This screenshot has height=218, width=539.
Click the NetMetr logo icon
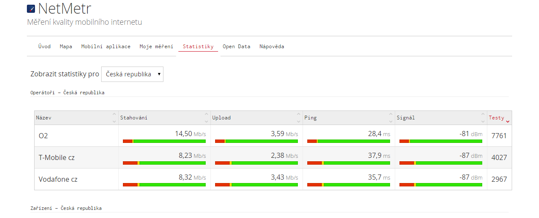point(31,9)
